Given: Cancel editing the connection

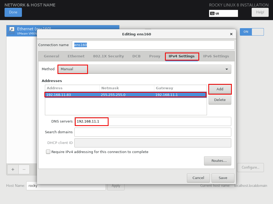Looking at the screenshot, I should [x=198, y=178].
